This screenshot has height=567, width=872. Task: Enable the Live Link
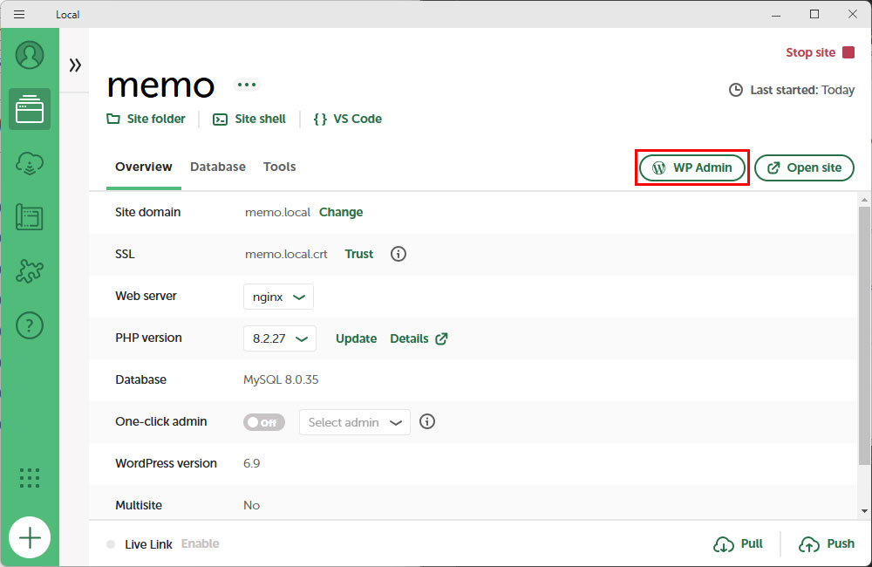pyautogui.click(x=200, y=543)
